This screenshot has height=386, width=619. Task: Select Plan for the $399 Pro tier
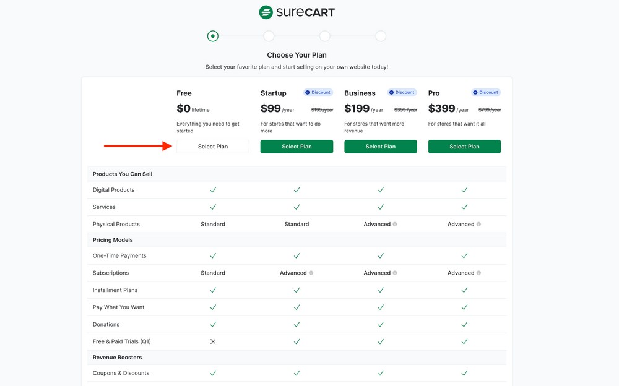coord(464,146)
